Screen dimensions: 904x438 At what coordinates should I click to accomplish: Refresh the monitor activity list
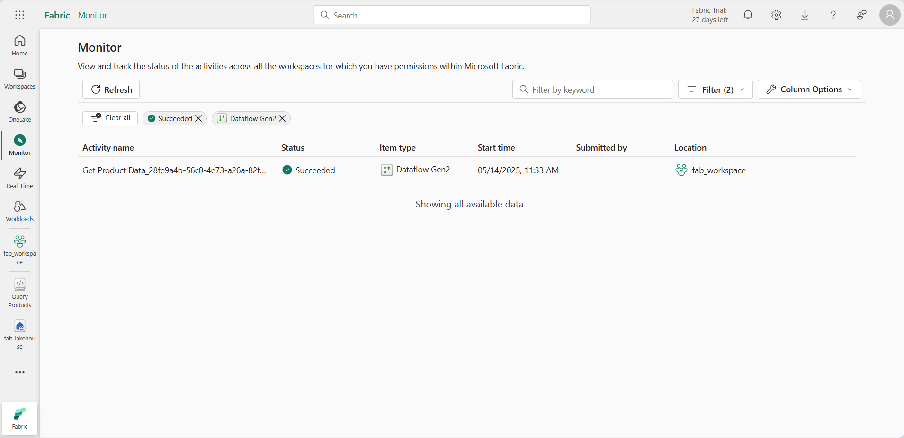[111, 89]
